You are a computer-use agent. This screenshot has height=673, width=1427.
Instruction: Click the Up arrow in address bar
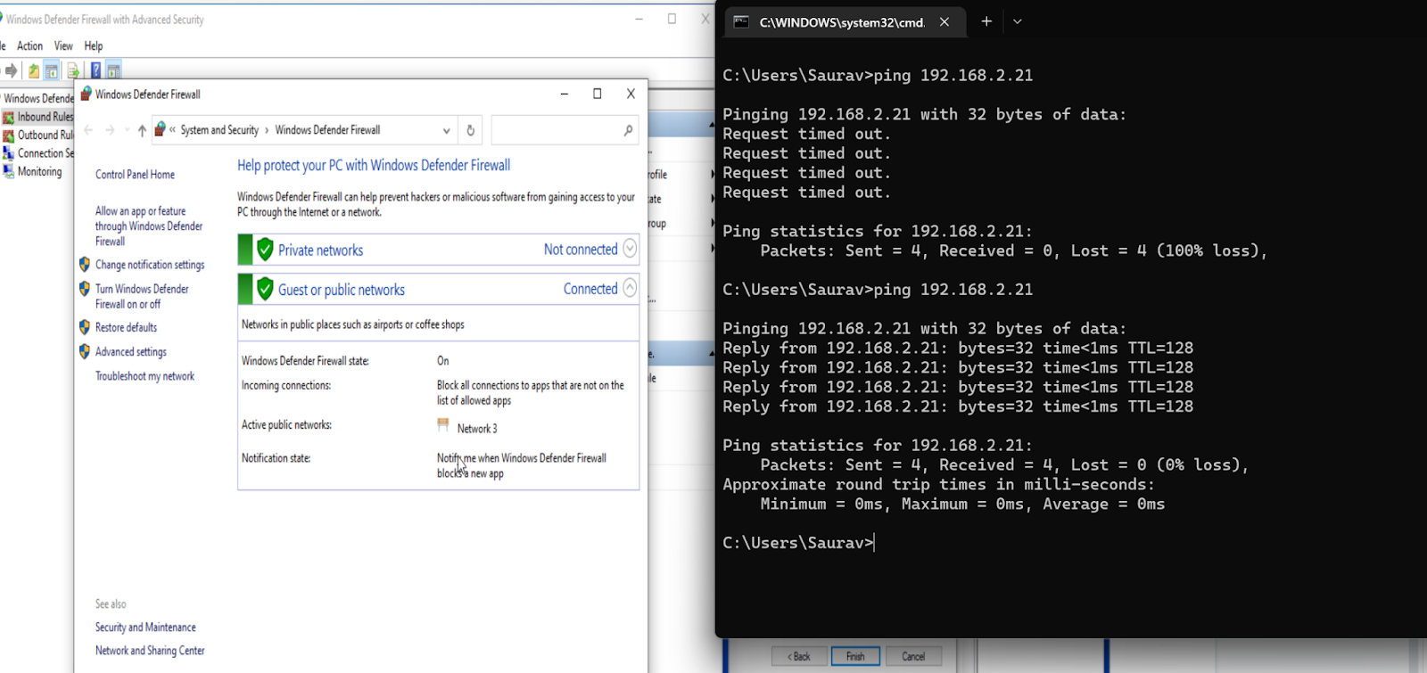[142, 130]
